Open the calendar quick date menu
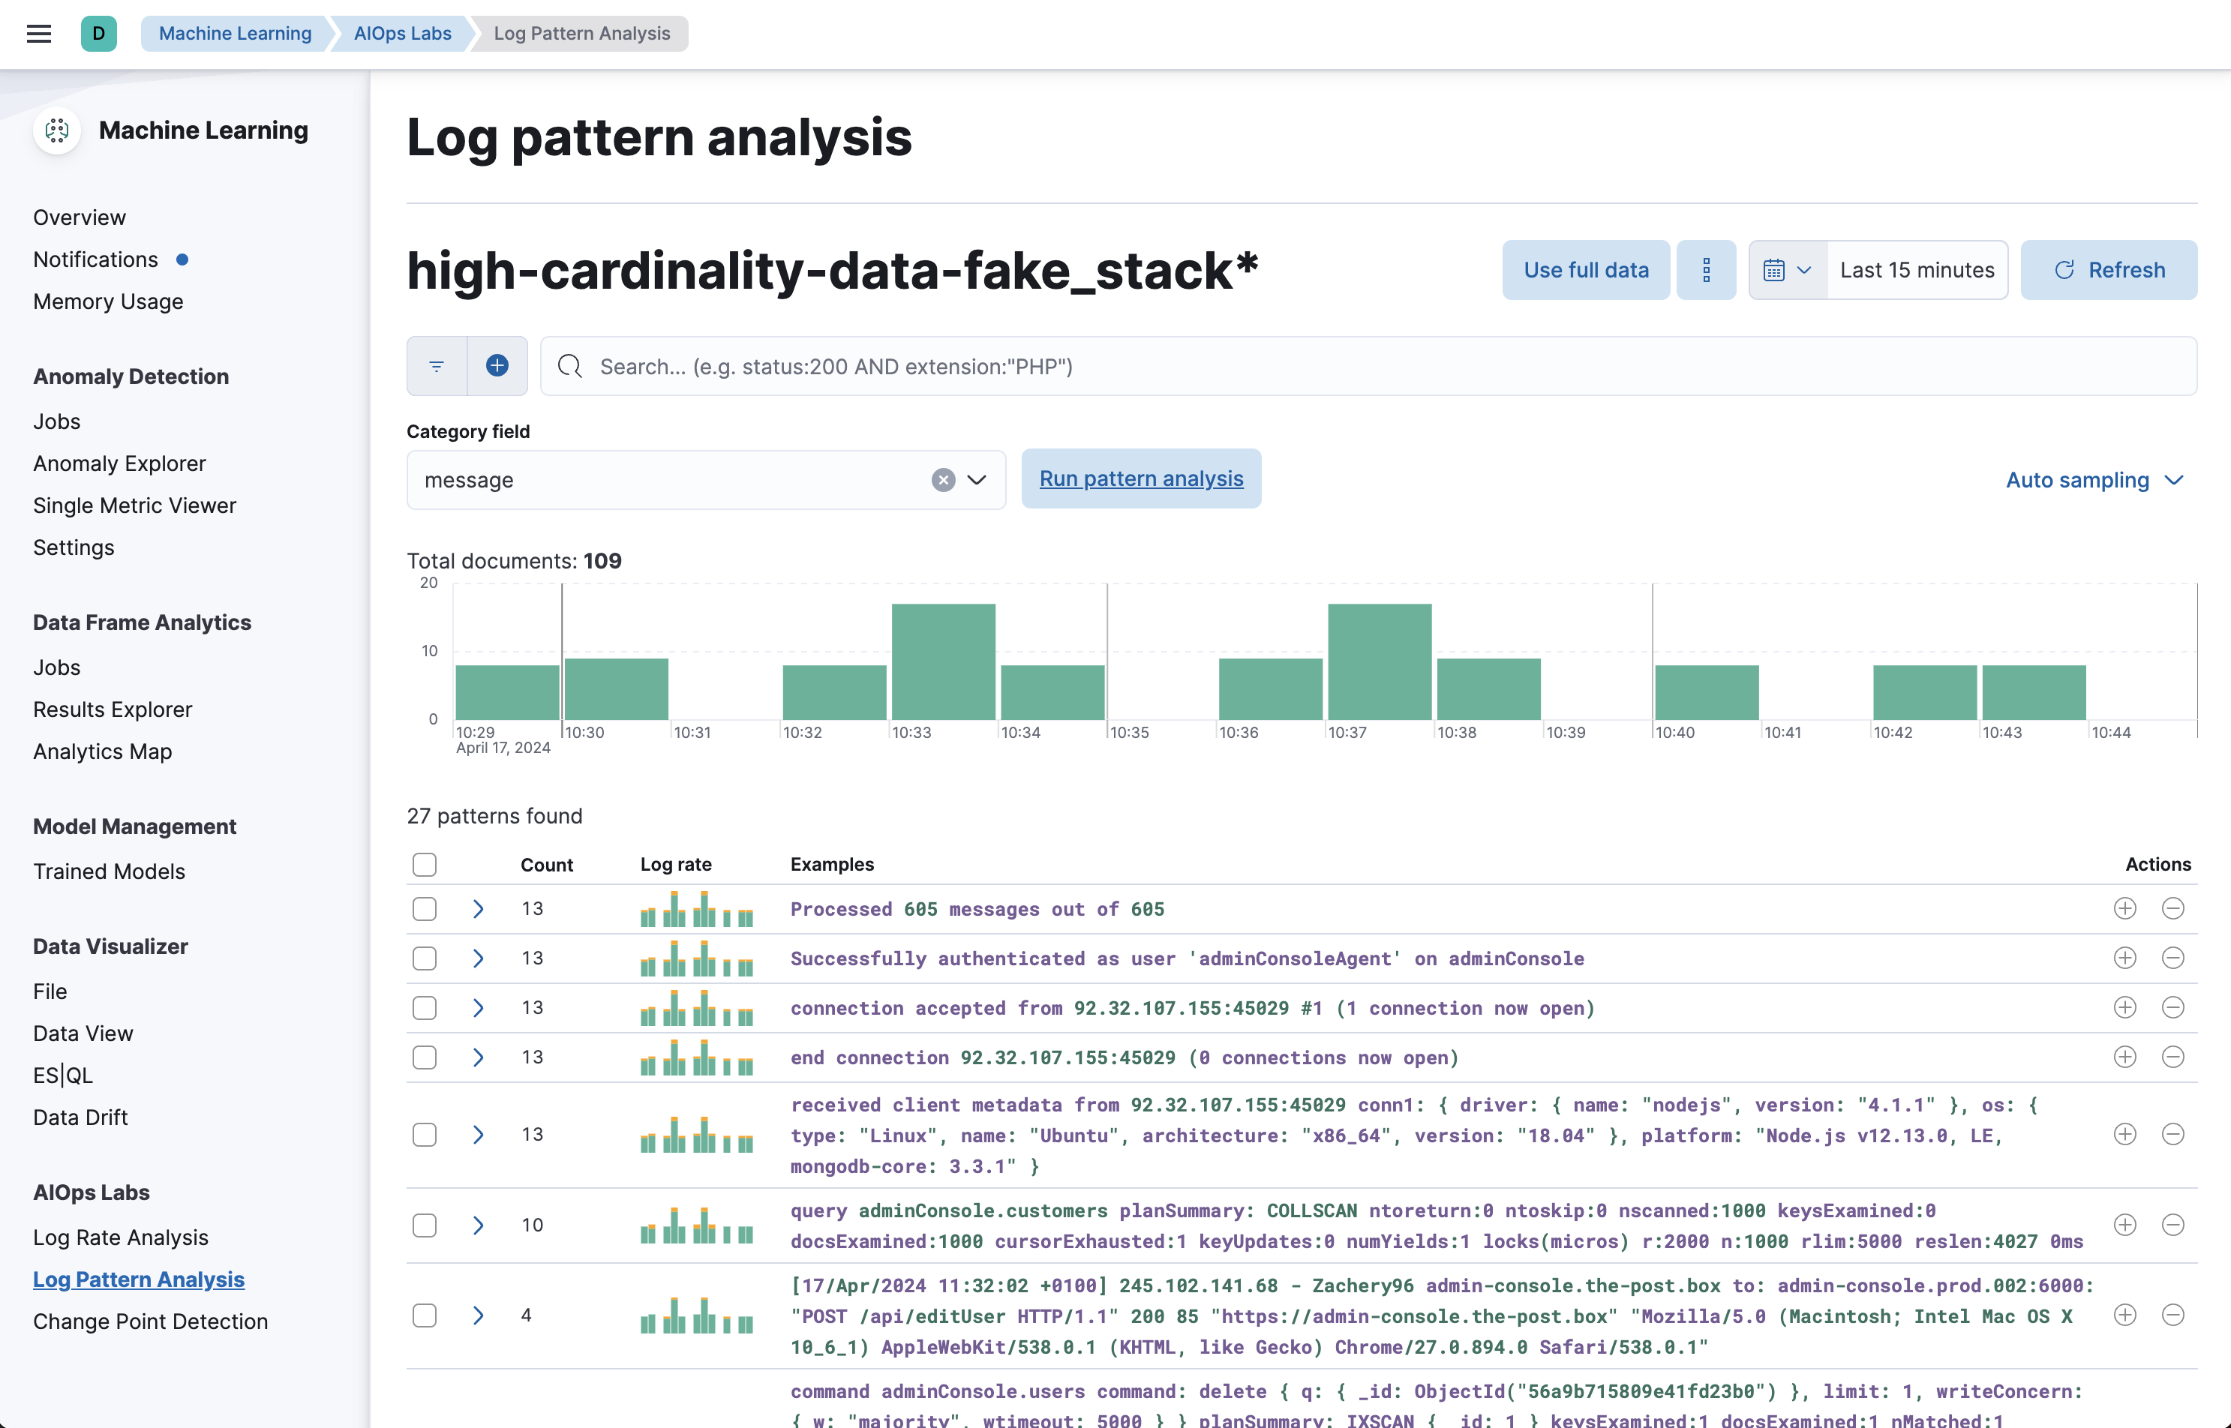Viewport: 2231px width, 1428px height. (x=1787, y=270)
